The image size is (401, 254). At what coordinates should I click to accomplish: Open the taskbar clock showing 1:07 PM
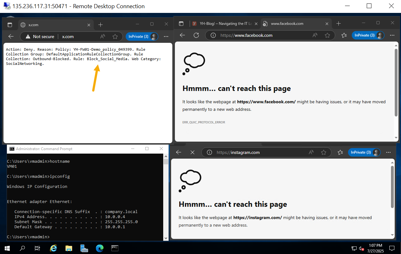tap(375, 248)
